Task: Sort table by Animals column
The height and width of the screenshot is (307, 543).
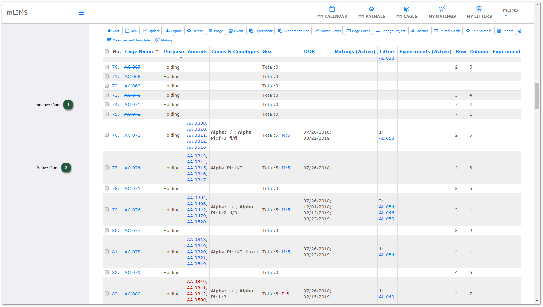Action: [197, 51]
